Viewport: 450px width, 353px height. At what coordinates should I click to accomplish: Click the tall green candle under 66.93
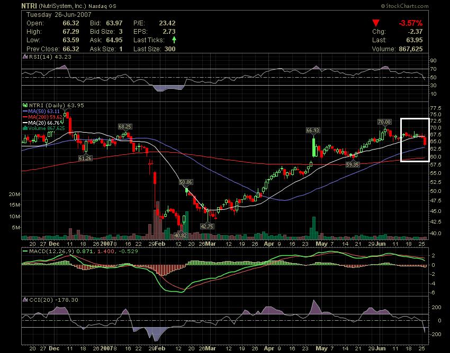pyautogui.click(x=314, y=147)
